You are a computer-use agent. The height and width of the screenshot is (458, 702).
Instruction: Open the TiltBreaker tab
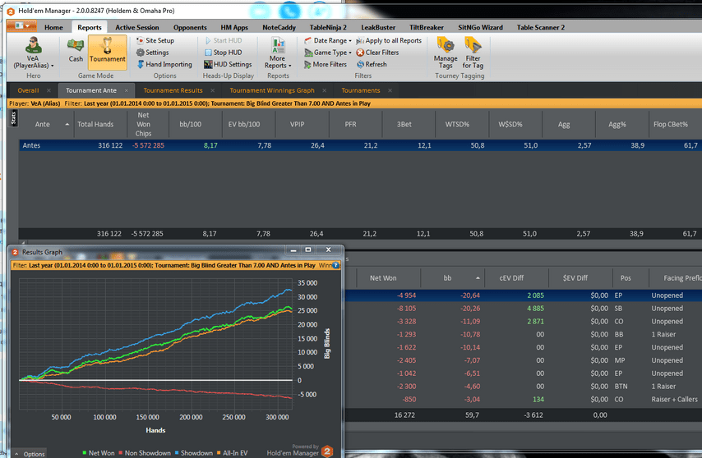pos(427,27)
